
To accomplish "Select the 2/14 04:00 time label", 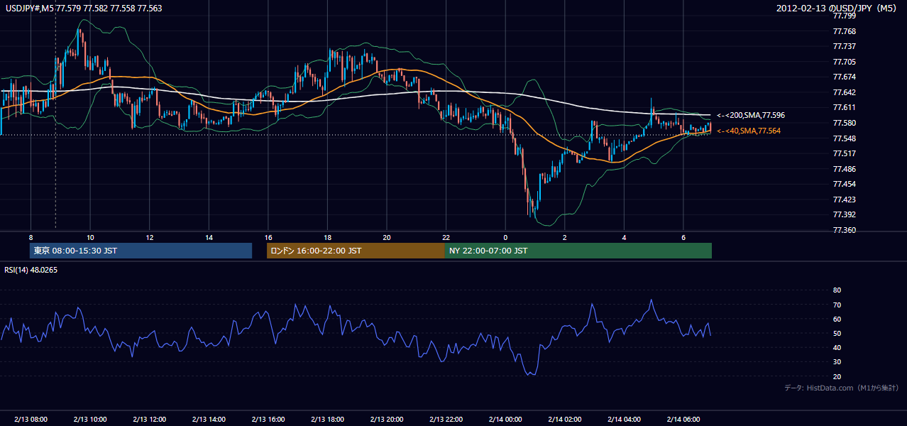I will coord(624,420).
